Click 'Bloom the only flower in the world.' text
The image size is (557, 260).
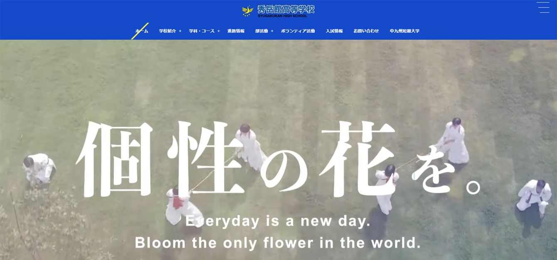click(x=278, y=243)
